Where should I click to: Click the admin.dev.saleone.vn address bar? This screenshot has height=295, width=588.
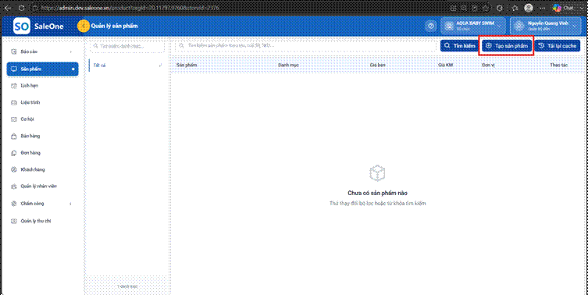point(240,8)
